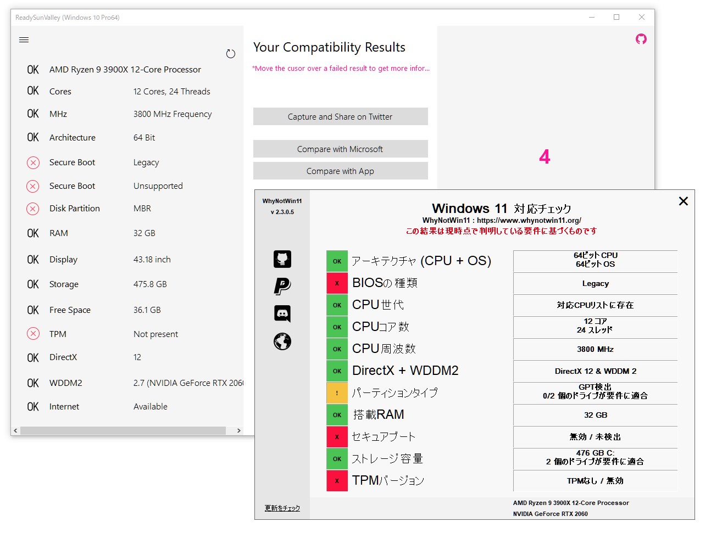
Task: Click the "Available" internet value
Action: pyautogui.click(x=151, y=407)
